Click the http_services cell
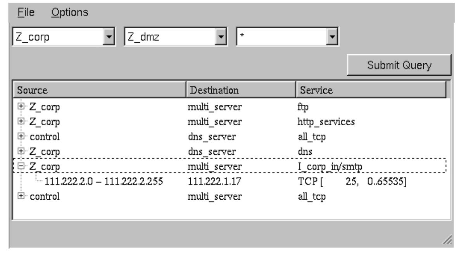 tap(326, 122)
